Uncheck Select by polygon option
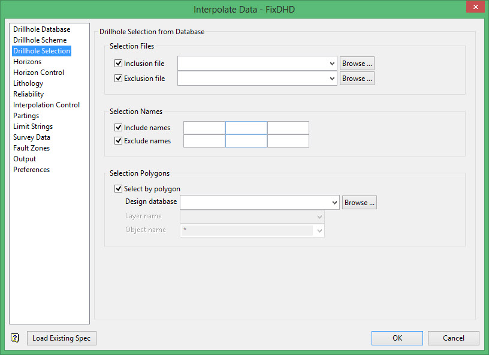This screenshot has width=489, height=355. 118,189
